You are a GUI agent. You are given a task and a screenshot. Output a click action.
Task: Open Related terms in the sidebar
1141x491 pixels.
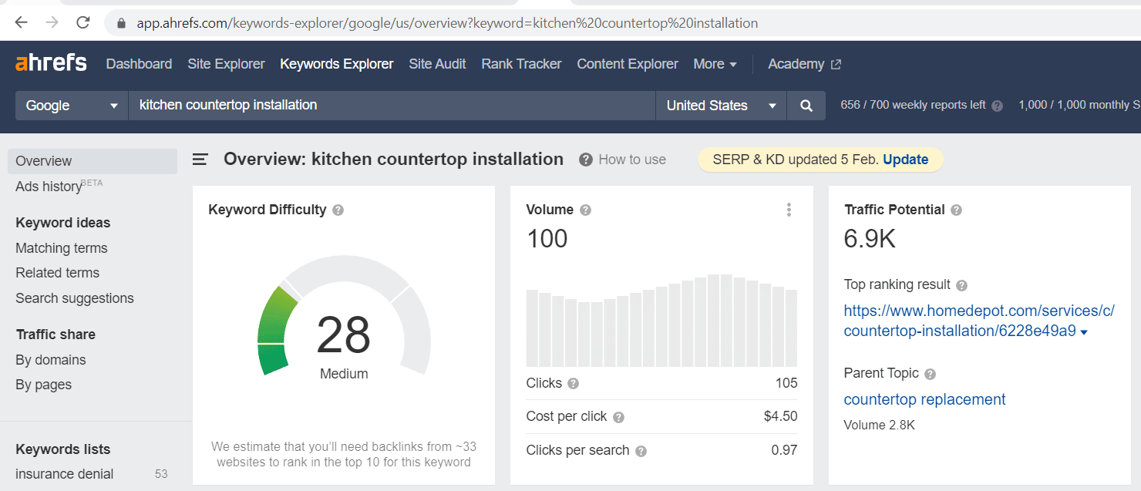(57, 273)
